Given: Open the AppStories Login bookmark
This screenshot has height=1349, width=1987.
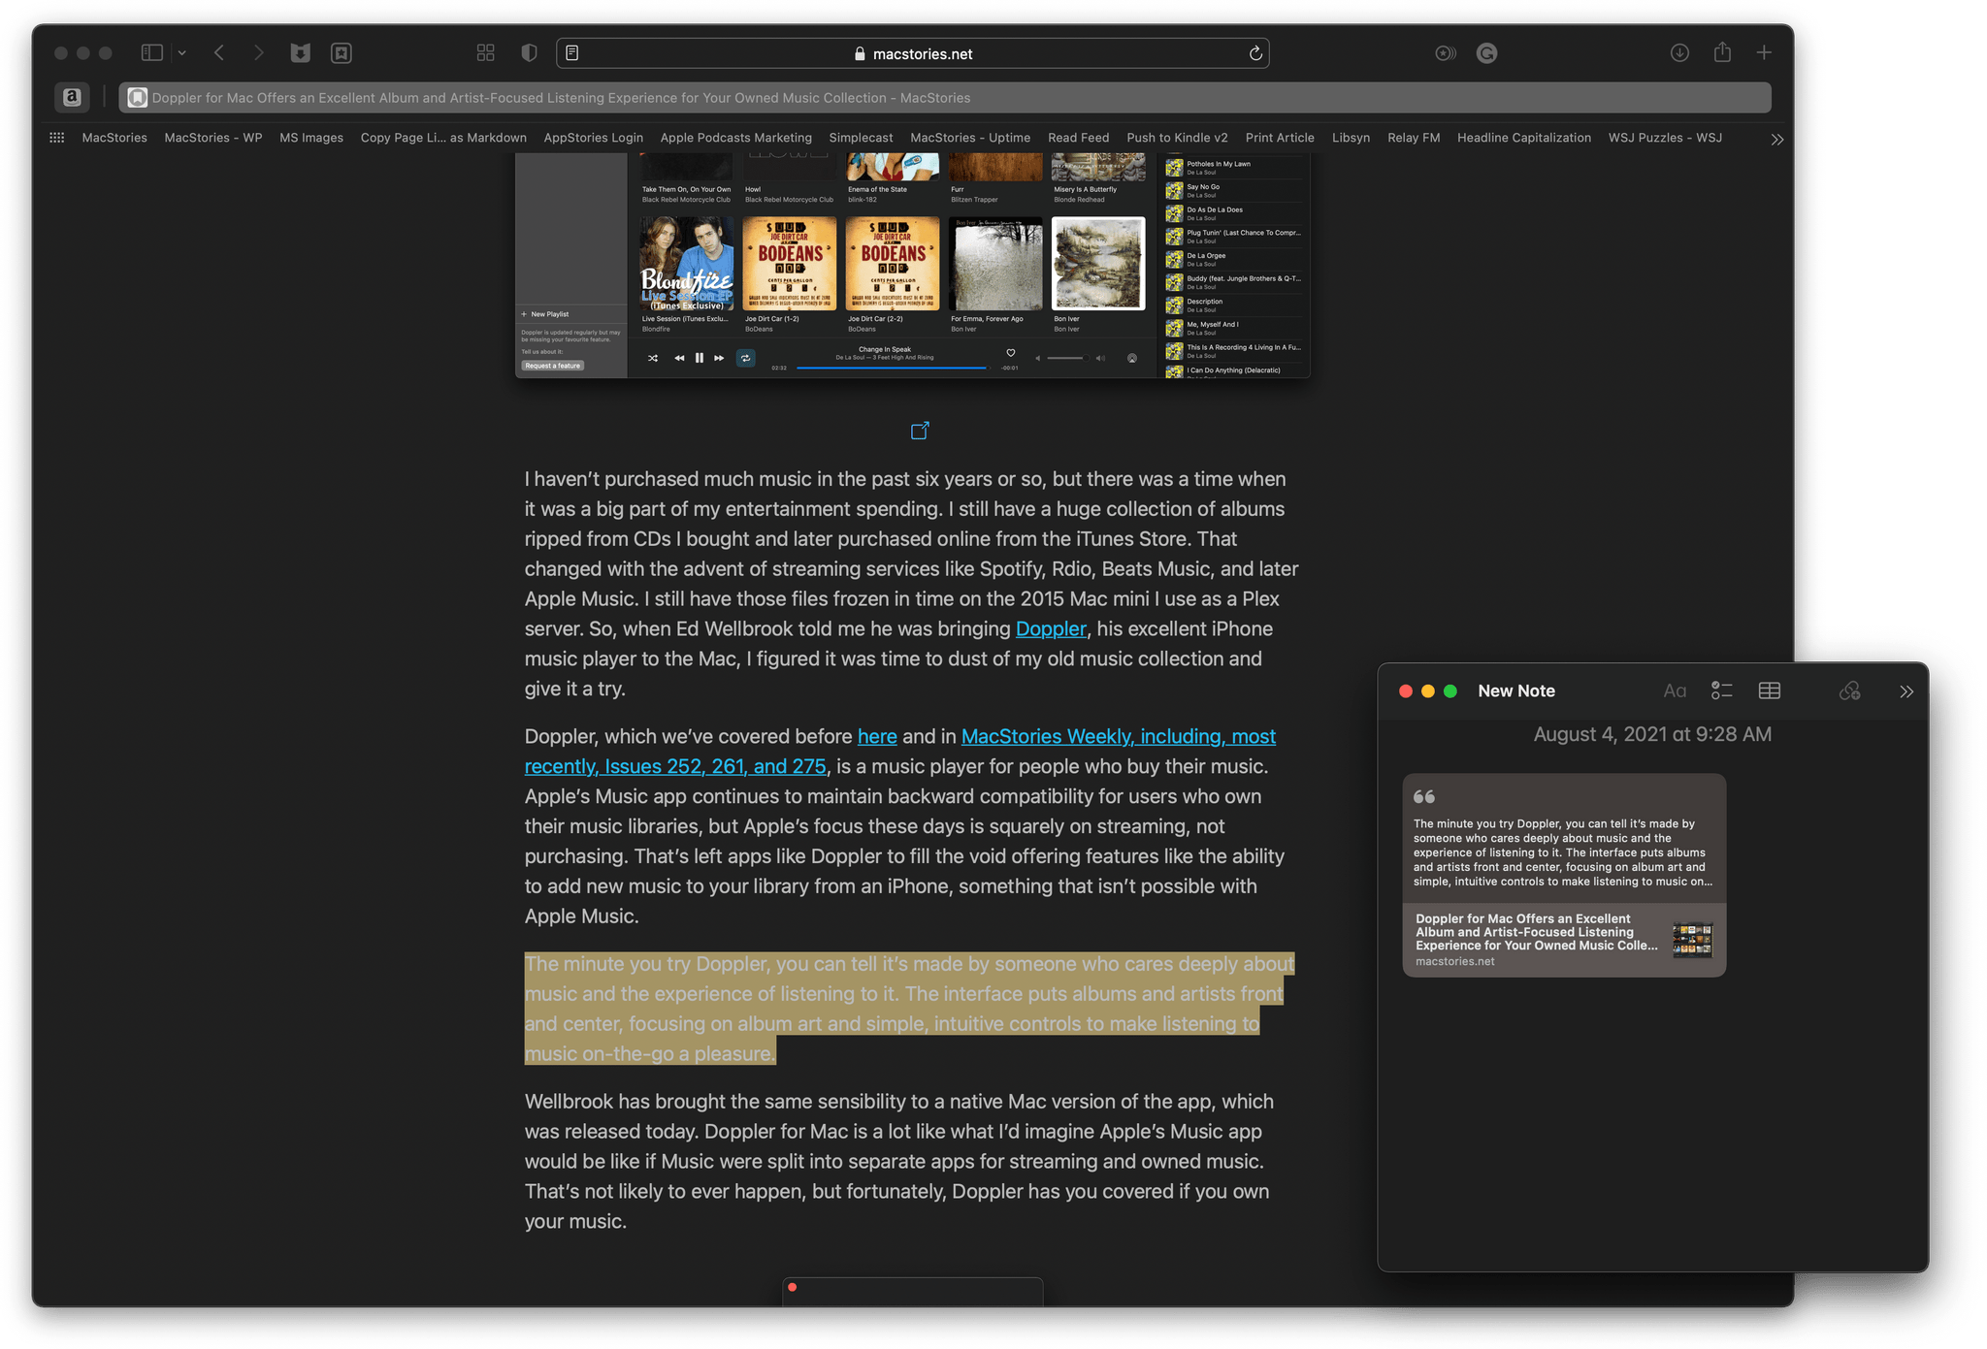Looking at the screenshot, I should pos(594,138).
